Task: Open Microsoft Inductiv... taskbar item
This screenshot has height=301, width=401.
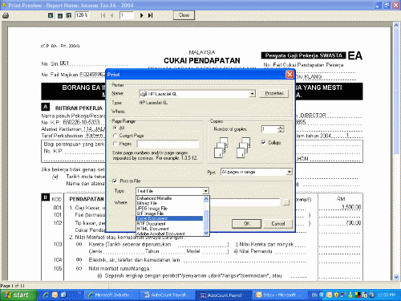Action: coord(111,295)
